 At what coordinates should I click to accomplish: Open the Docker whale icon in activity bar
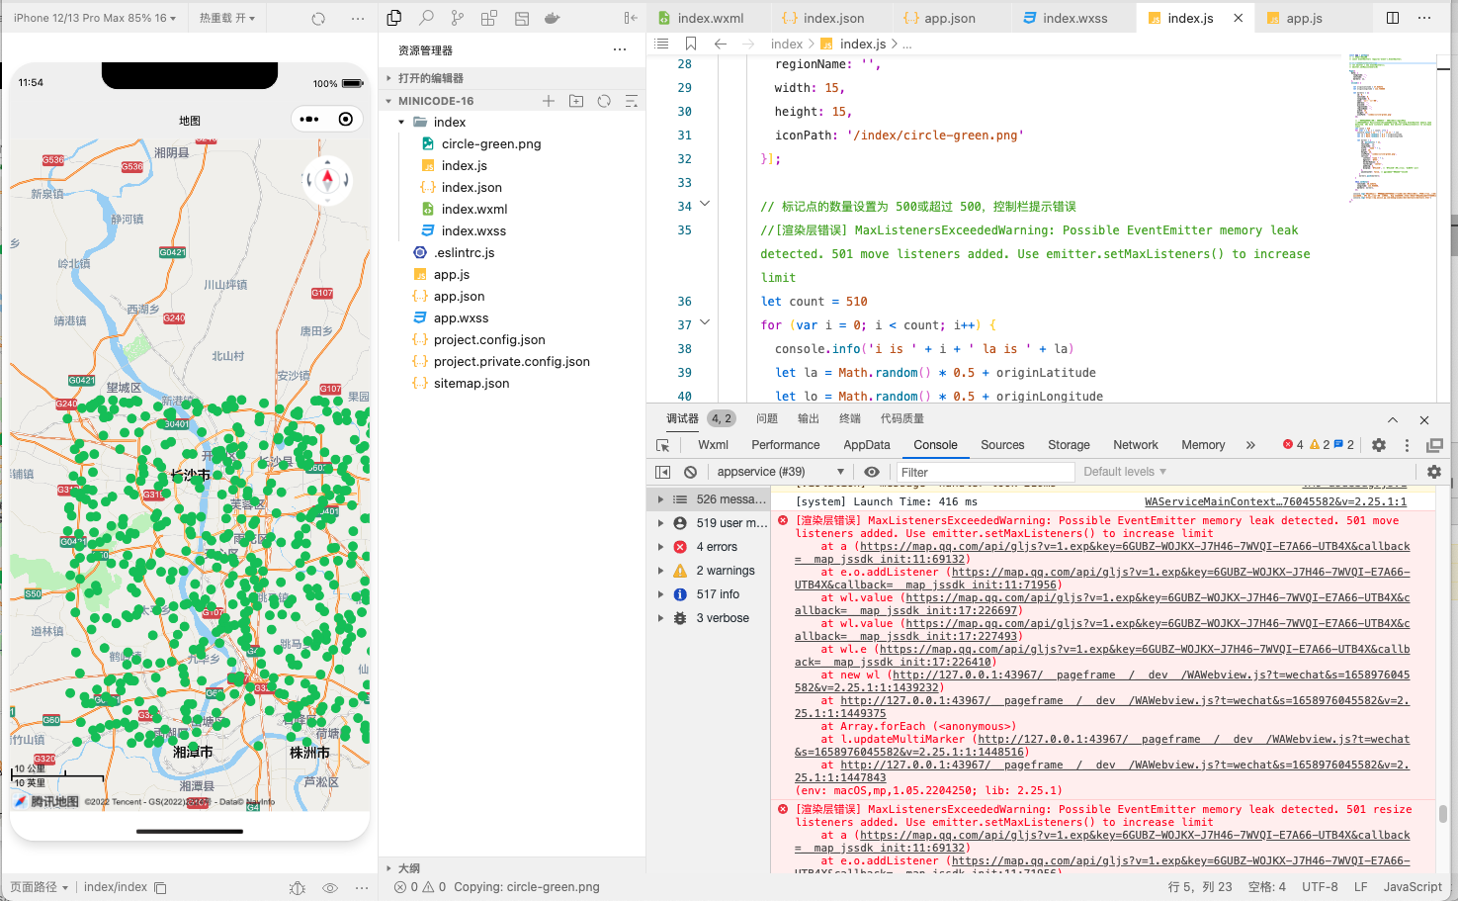point(553,18)
